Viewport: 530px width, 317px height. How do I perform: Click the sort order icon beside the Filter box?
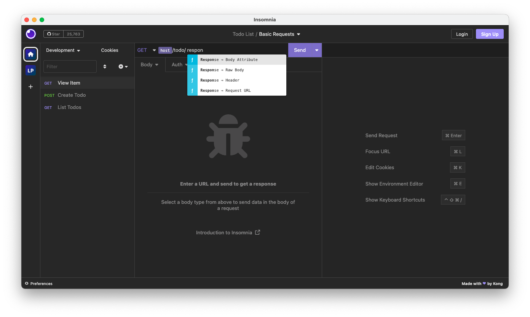coord(105,66)
